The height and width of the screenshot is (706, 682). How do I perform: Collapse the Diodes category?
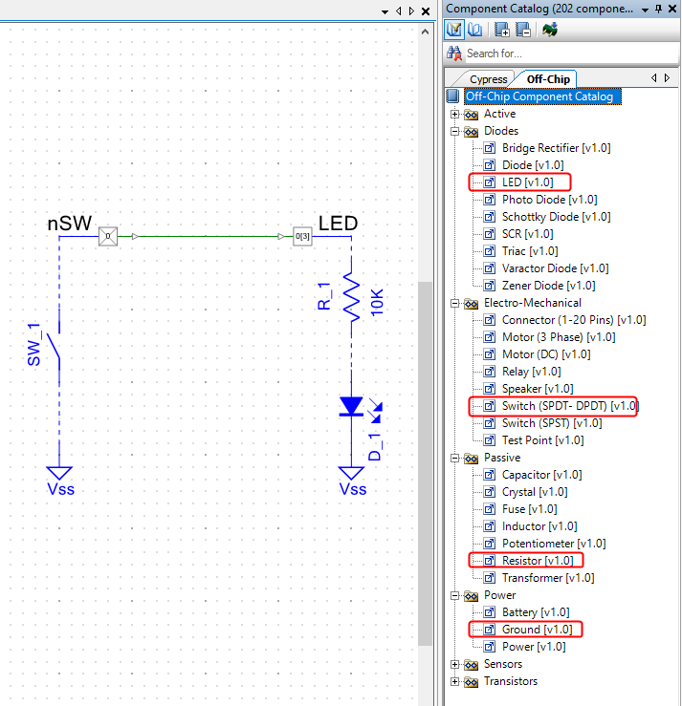pos(455,131)
